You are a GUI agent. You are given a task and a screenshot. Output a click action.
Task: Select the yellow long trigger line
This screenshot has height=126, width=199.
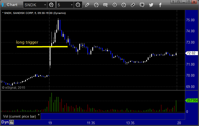42,47
